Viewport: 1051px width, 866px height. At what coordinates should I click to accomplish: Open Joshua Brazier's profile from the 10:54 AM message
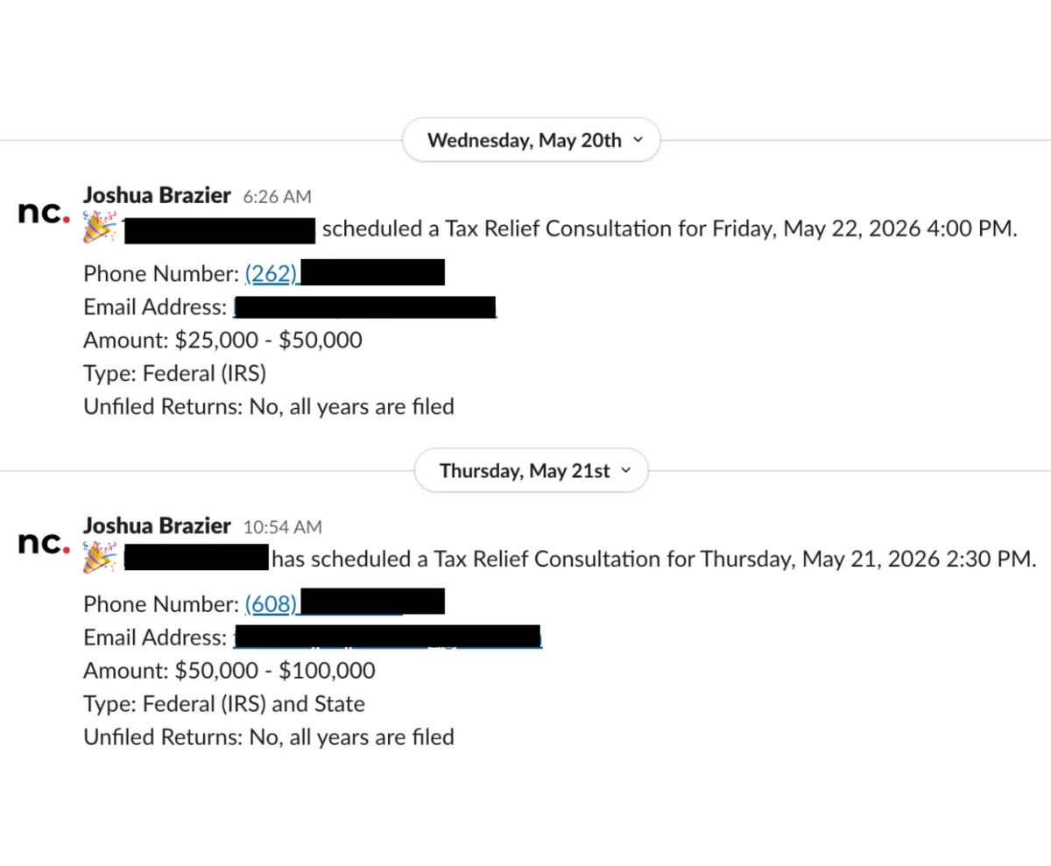(157, 526)
